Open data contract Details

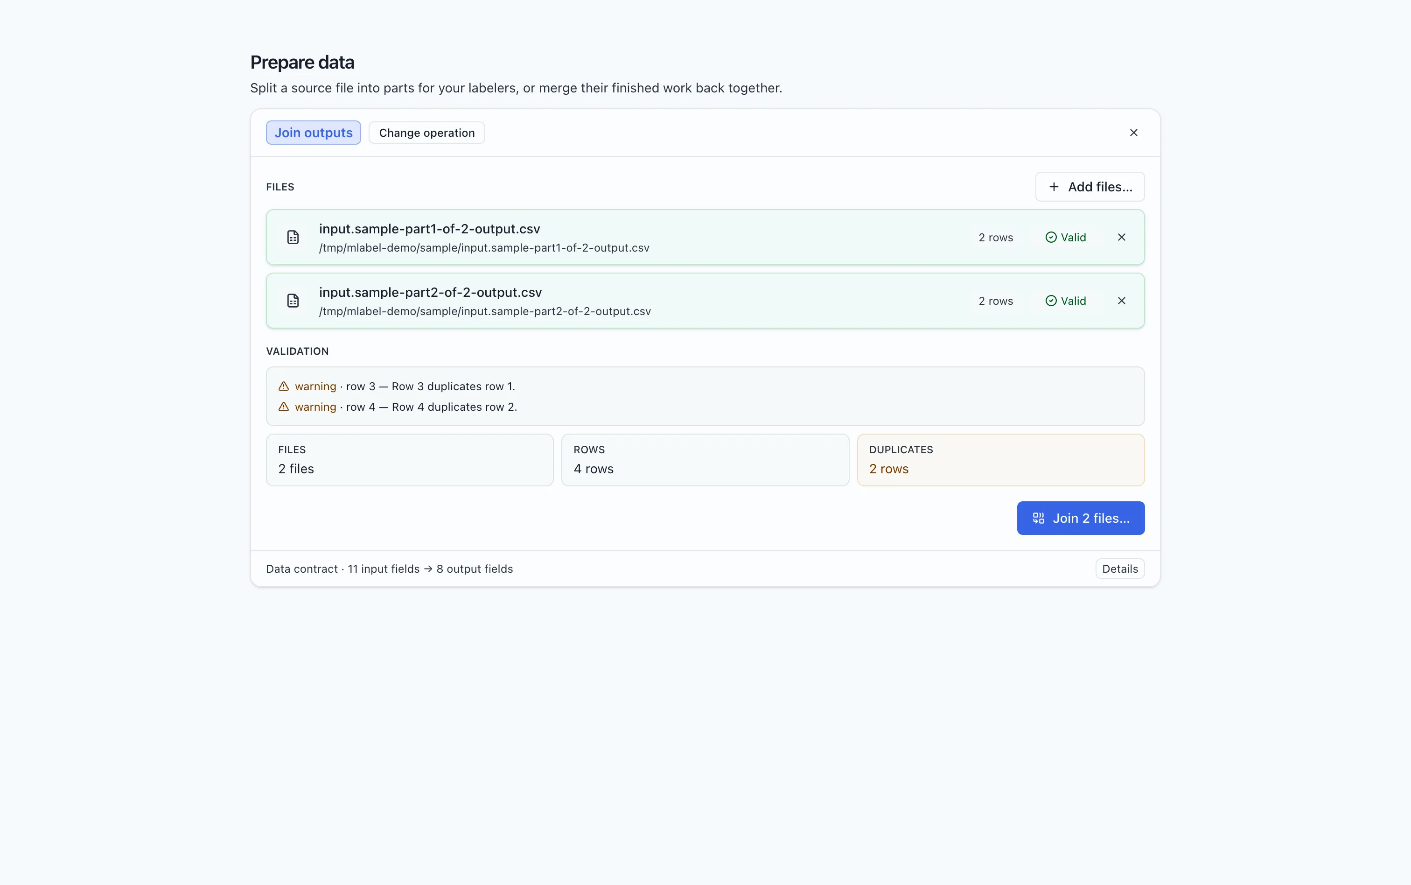click(1120, 569)
